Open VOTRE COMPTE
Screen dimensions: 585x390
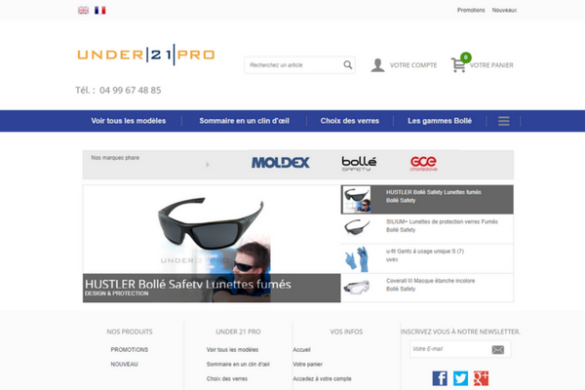coord(413,65)
